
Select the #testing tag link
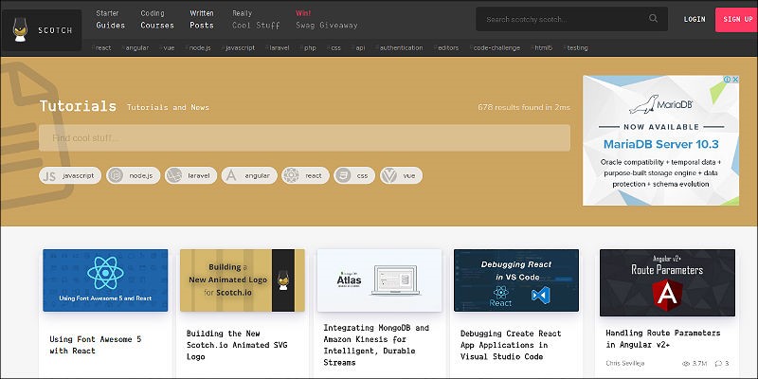pos(575,48)
